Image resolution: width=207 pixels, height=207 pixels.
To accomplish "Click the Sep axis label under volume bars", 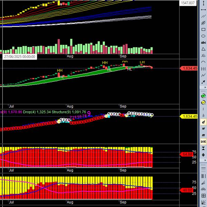I will (123, 56).
